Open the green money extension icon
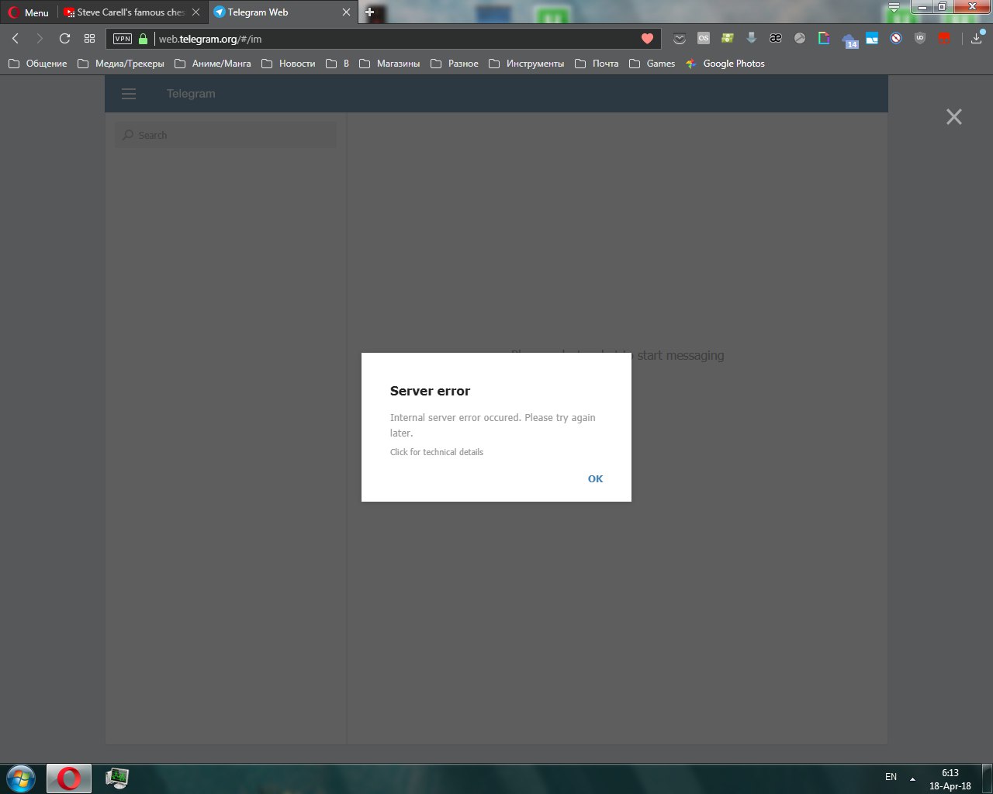The width and height of the screenshot is (993, 794). [727, 38]
